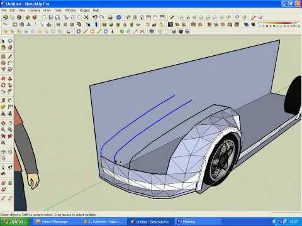Select the arrow Select tool in left toolbar
302x226 pixels.
[x=3, y=41]
